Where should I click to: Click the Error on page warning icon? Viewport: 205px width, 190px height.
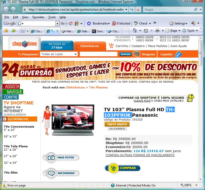click(5, 185)
